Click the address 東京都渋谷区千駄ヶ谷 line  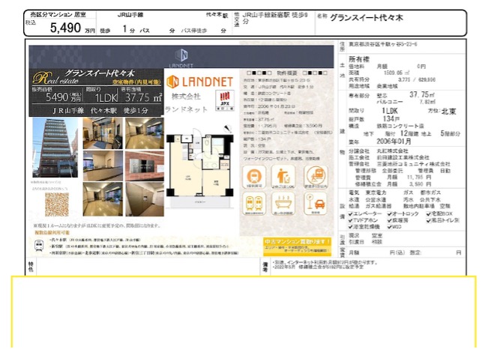click(383, 44)
